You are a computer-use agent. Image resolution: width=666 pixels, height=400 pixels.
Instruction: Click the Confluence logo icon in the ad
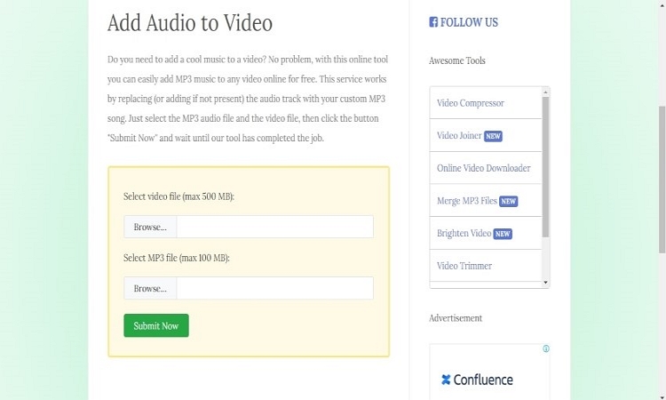coord(446,380)
